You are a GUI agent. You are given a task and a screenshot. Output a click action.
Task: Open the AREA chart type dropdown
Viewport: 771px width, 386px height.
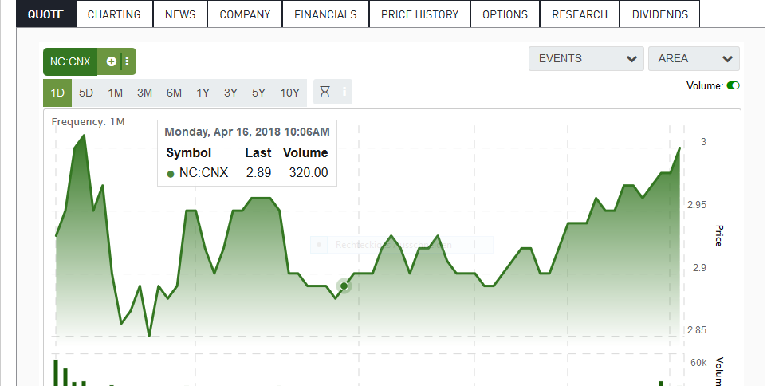pos(693,58)
